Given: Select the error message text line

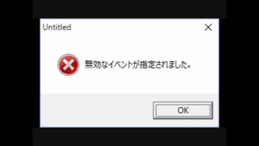Looking at the screenshot, I should click(138, 65).
